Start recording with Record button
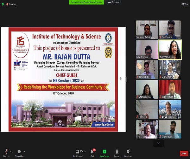The image size is (190, 159). click(x=117, y=153)
